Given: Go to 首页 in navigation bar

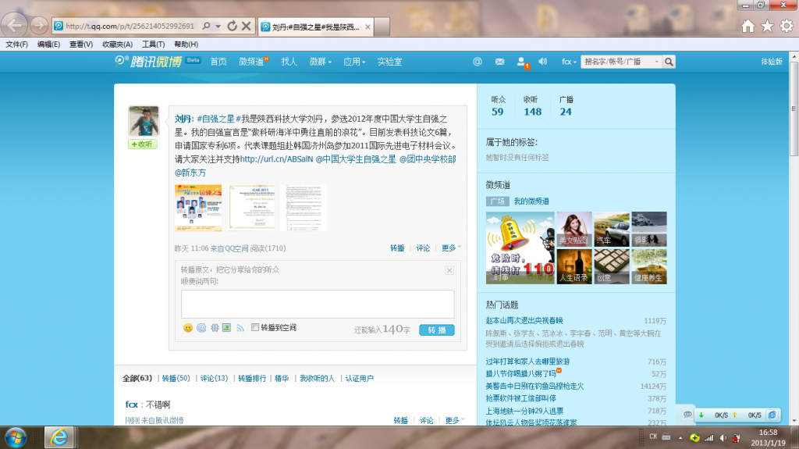Looking at the screenshot, I should (218, 62).
